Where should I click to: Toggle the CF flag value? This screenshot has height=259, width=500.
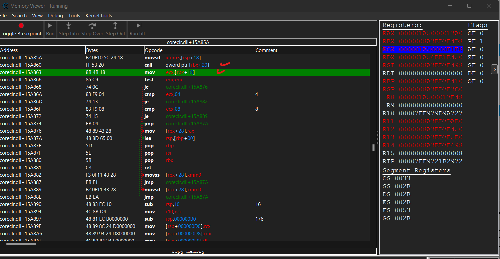[482, 33]
